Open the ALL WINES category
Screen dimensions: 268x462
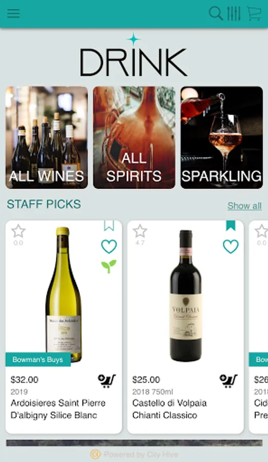47,137
